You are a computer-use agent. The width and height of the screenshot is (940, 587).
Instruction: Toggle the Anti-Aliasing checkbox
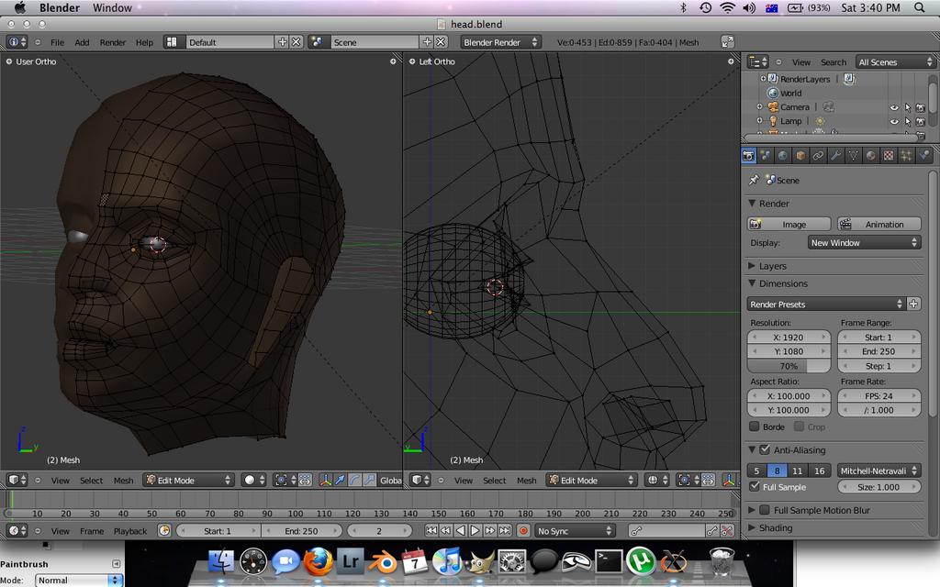(x=765, y=449)
